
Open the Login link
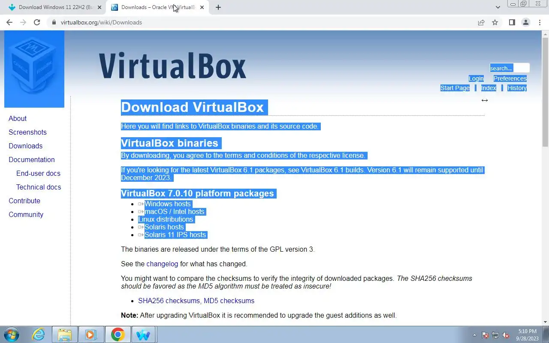coord(476,78)
